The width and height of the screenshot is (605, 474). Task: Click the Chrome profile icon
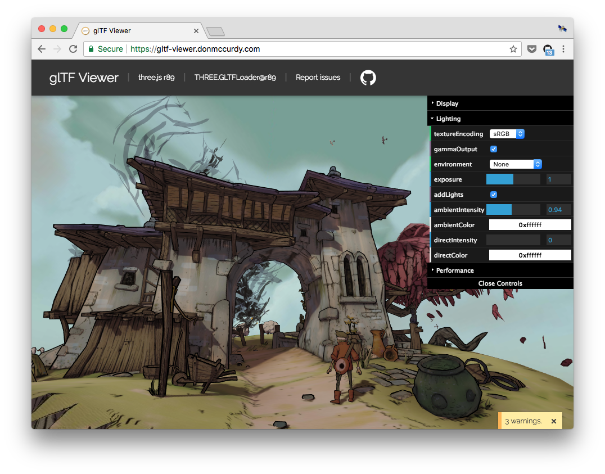coord(562,28)
